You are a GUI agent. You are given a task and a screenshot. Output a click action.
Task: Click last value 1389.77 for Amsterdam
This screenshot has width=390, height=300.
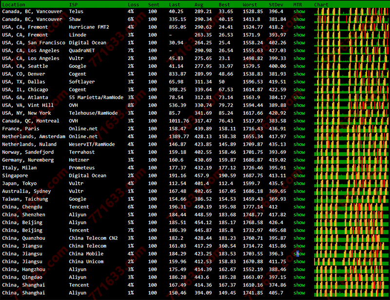pos(179,136)
